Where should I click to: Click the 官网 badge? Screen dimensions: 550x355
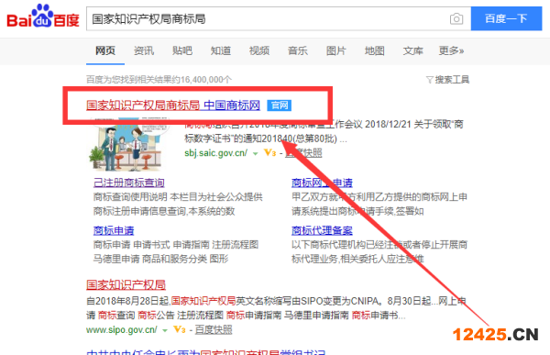(x=280, y=105)
